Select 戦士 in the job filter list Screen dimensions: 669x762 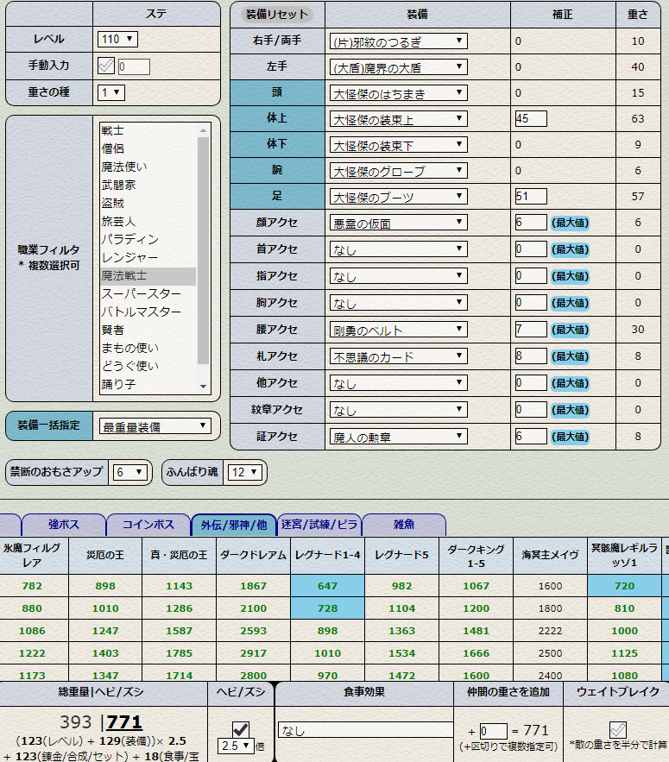tap(148, 130)
